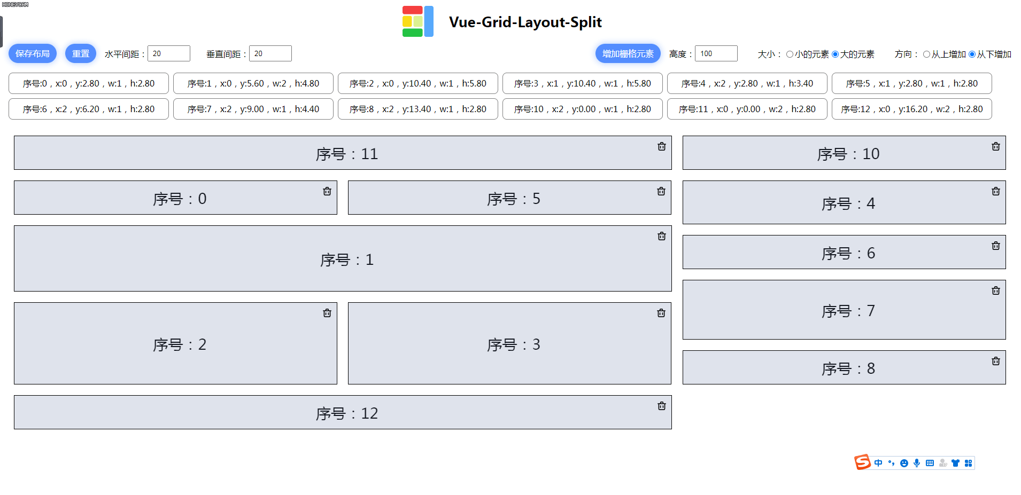Click trash icon on 序号：7 block
This screenshot has width=1021, height=495.
[x=996, y=290]
